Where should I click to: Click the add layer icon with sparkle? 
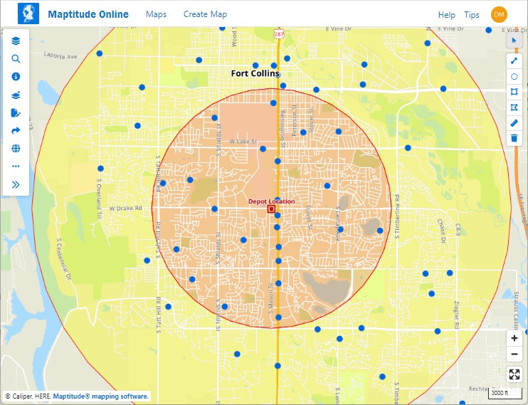point(16,95)
